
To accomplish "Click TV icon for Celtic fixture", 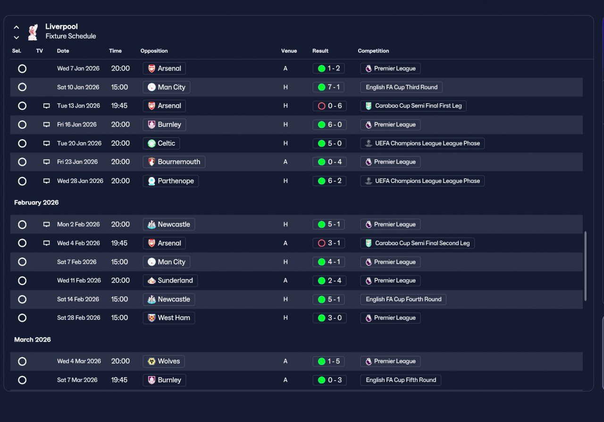I will pos(46,143).
